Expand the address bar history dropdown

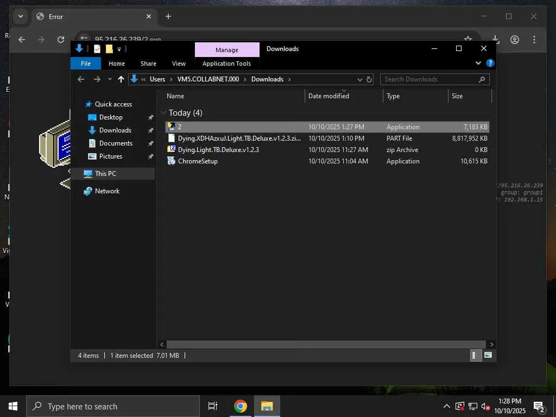point(359,79)
